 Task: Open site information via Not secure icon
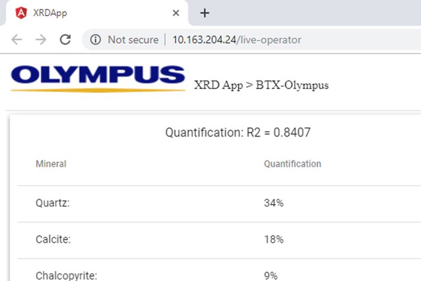click(x=95, y=39)
